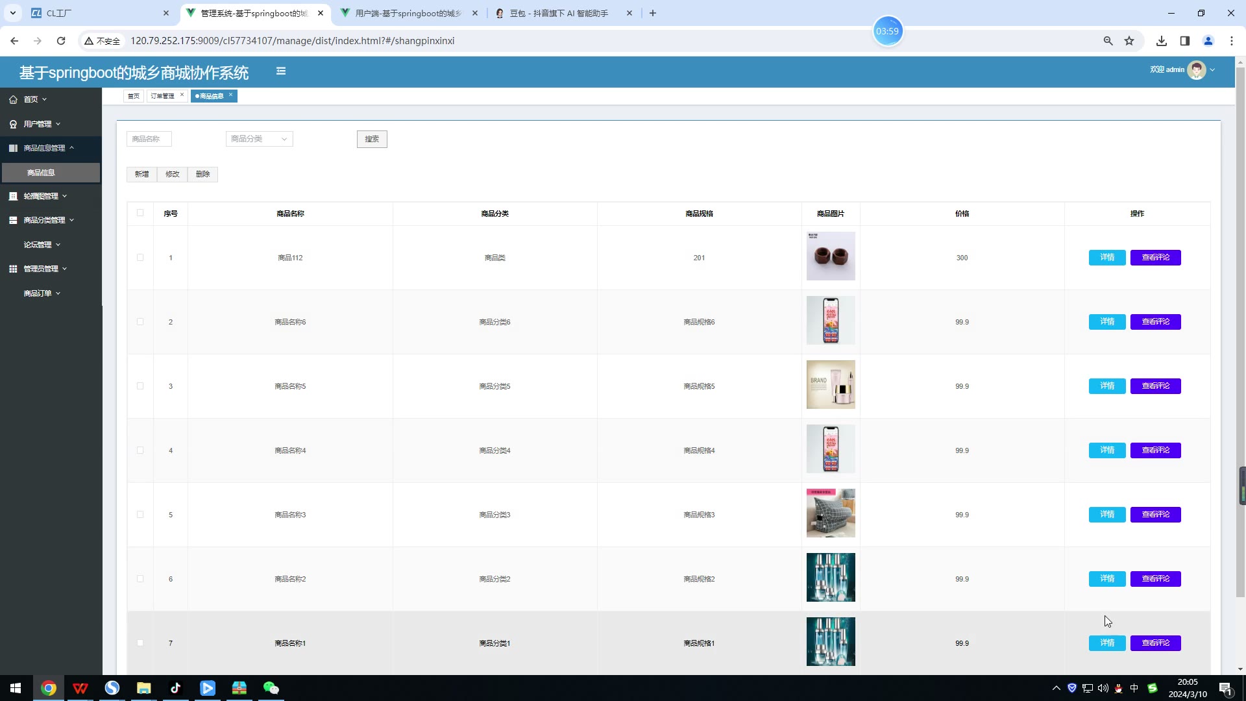The width and height of the screenshot is (1246, 701).
Task: Focus the 商品名称 search input
Action: click(x=149, y=139)
